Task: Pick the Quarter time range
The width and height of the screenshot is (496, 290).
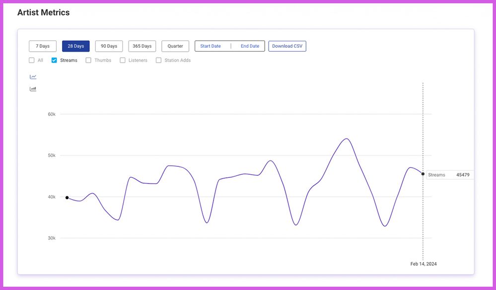Action: (x=175, y=46)
